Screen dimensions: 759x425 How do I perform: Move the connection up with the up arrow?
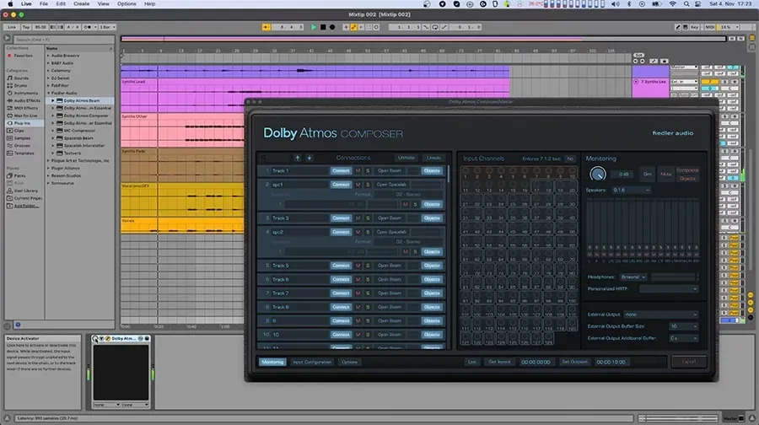[x=298, y=158]
